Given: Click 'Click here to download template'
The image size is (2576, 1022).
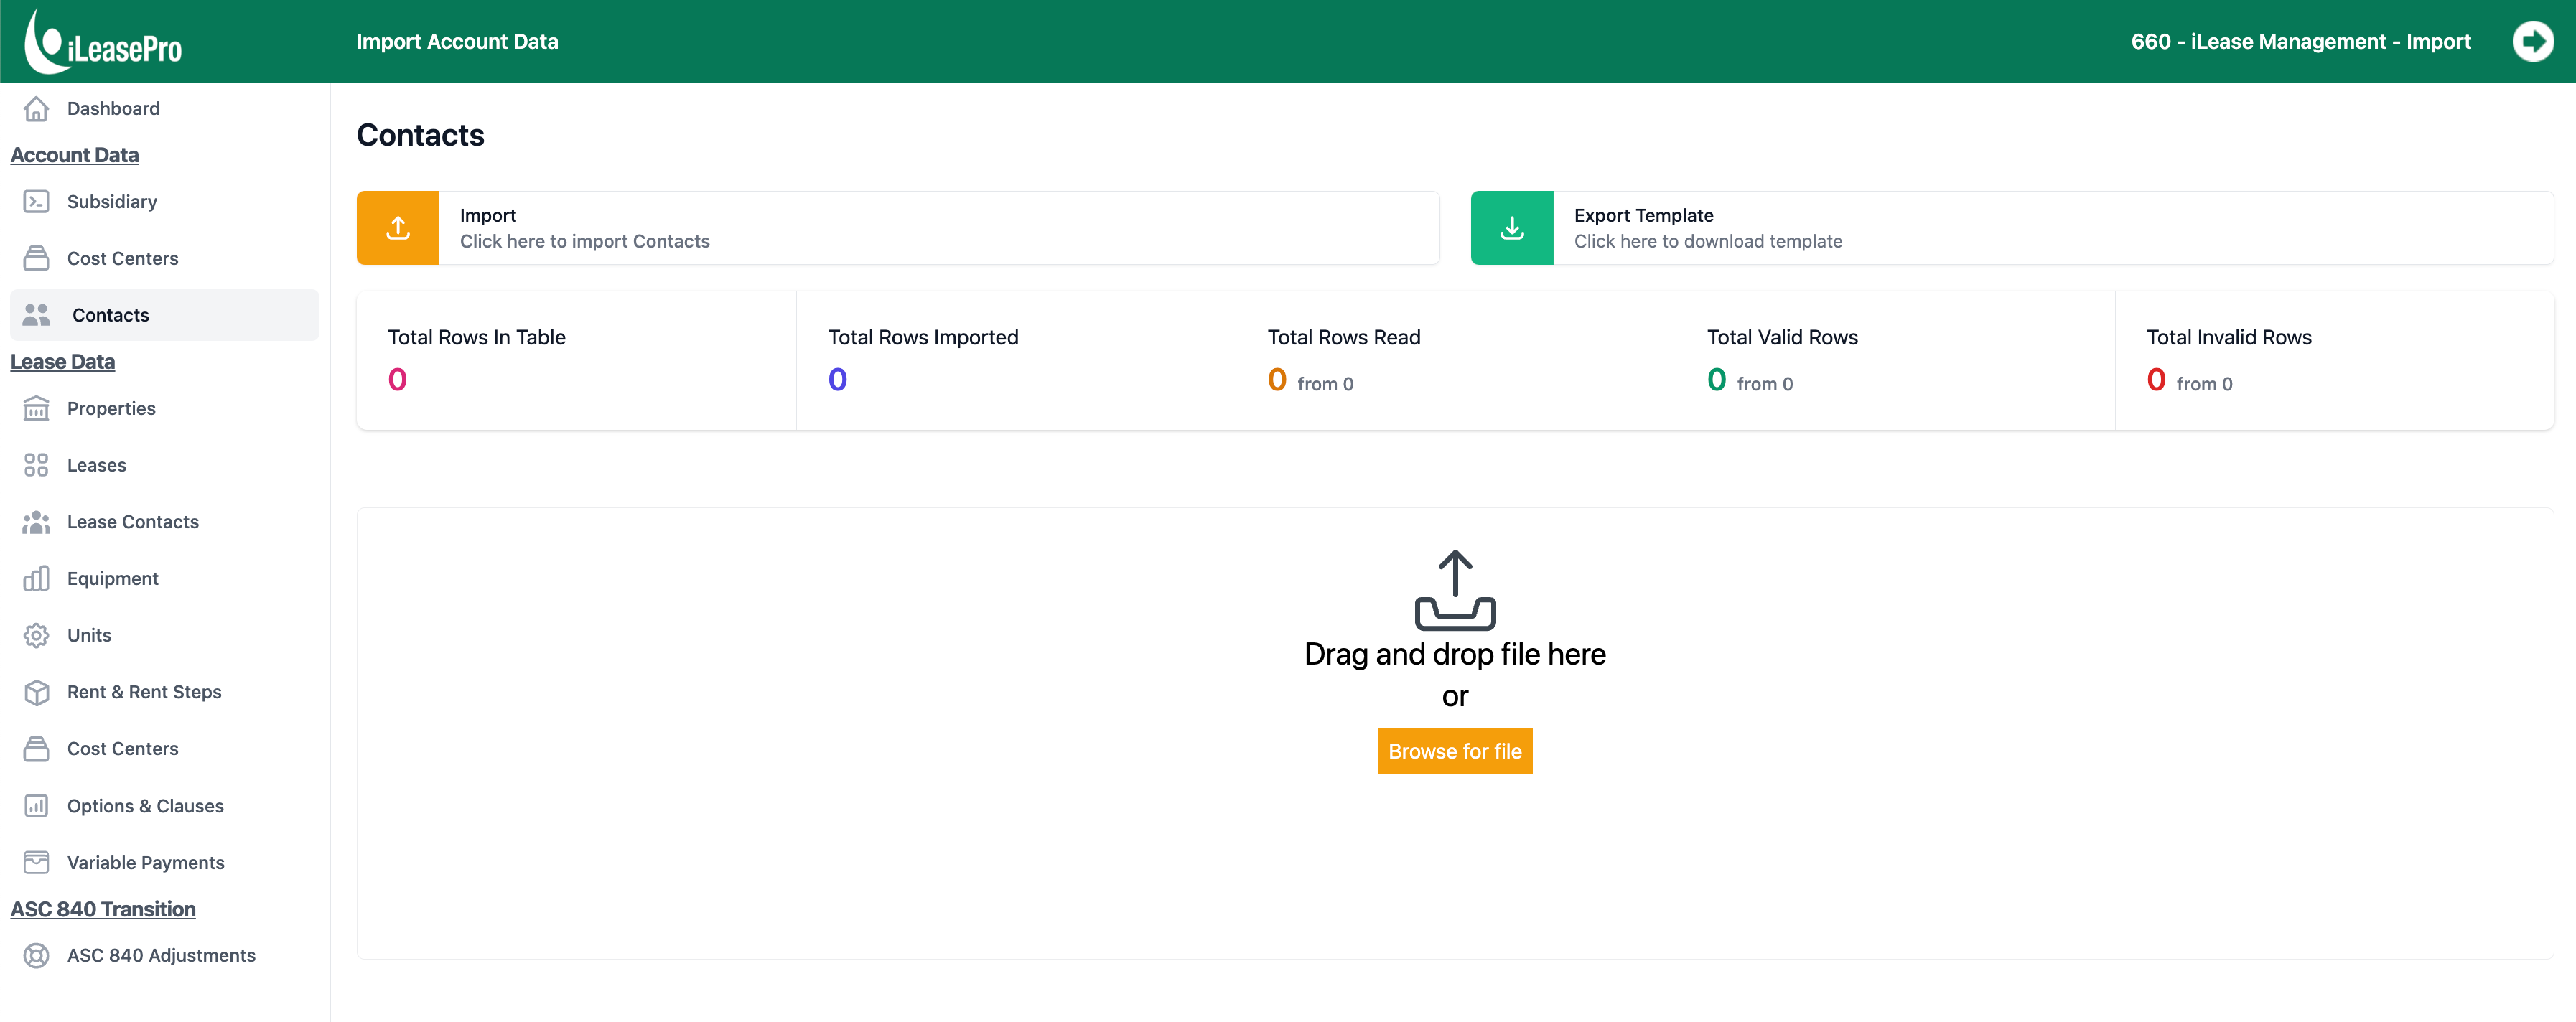Looking at the screenshot, I should [x=1708, y=241].
